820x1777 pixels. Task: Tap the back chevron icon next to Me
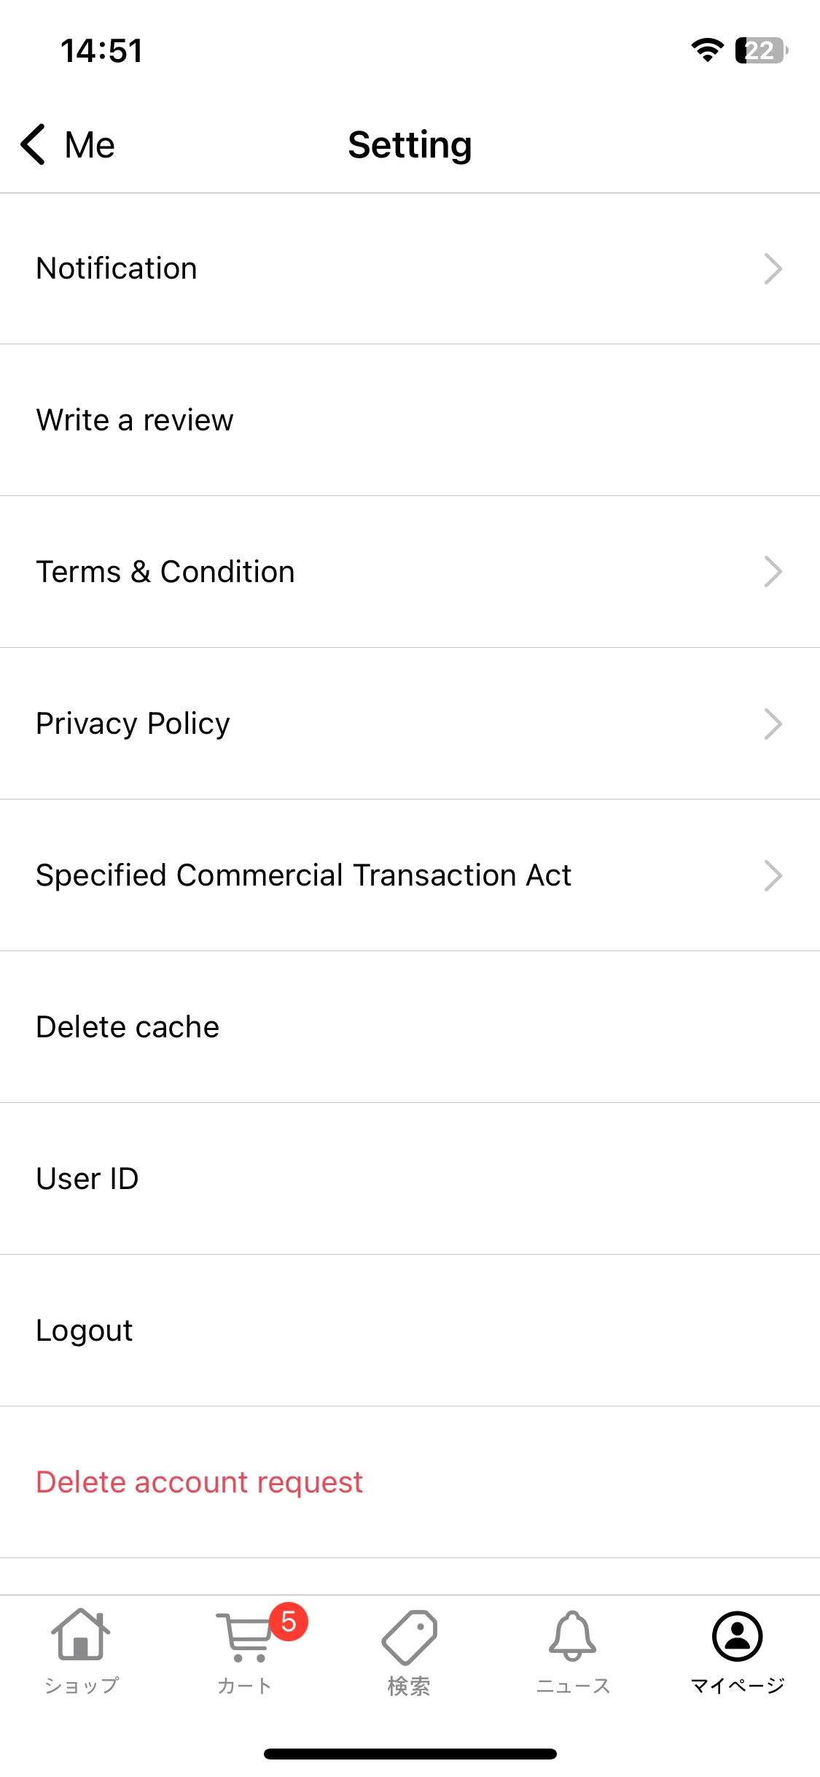[x=34, y=144]
